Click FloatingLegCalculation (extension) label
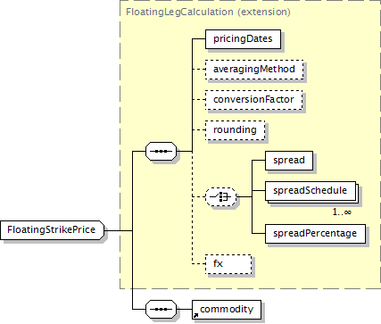 click(208, 12)
